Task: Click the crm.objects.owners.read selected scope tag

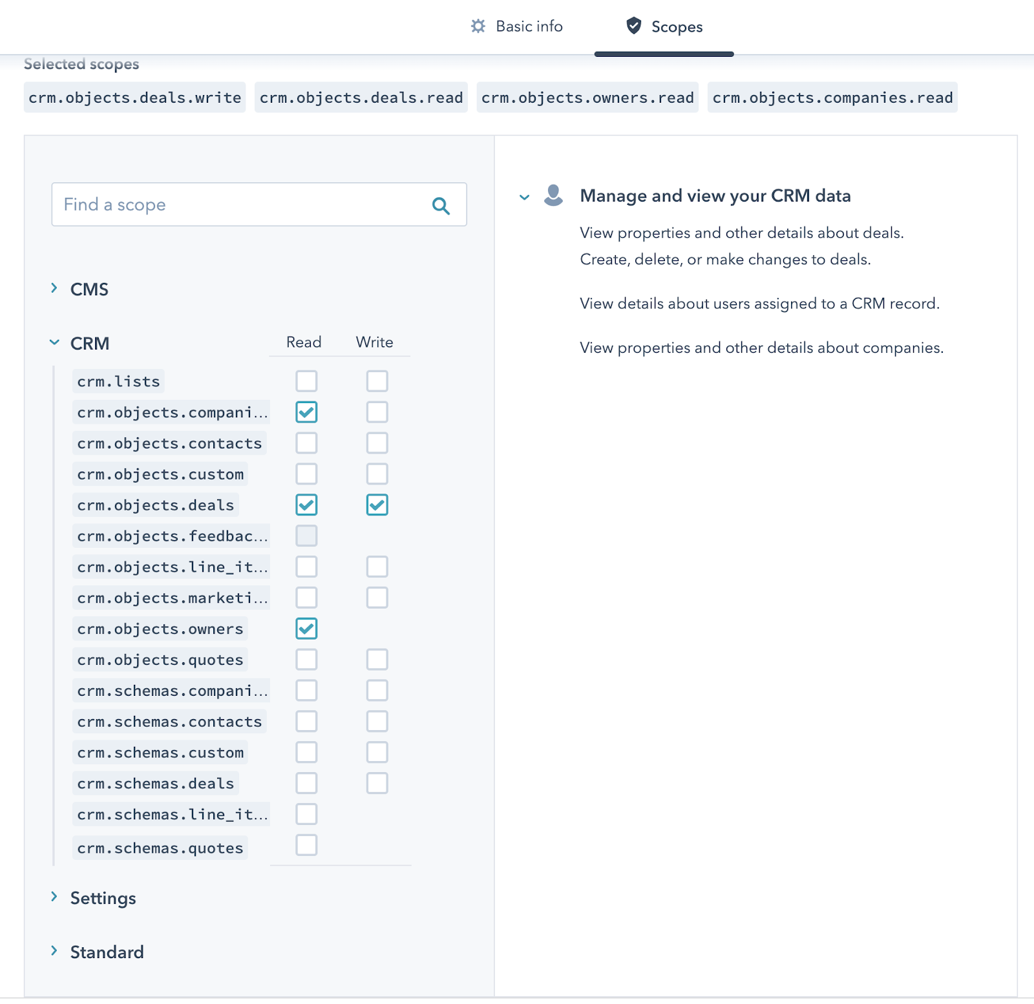Action: 587,98
